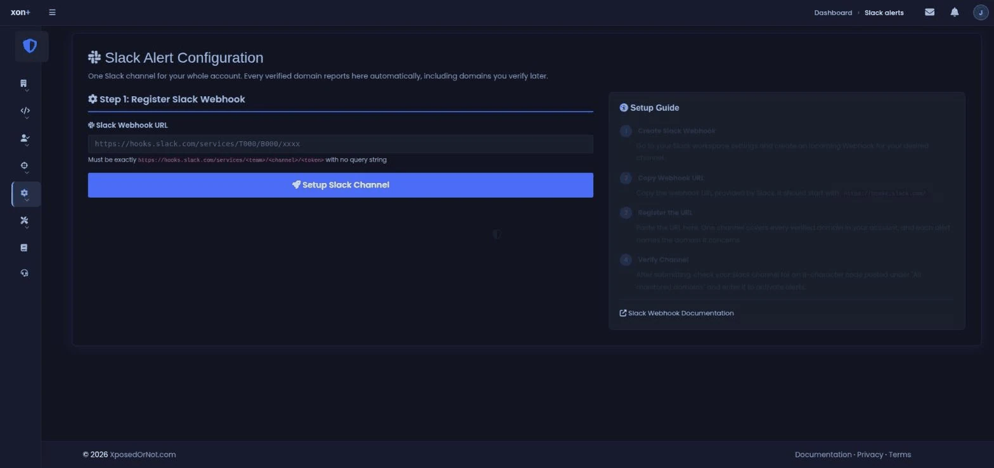Open the building icon sidebar menu
The image size is (994, 468).
[24, 84]
